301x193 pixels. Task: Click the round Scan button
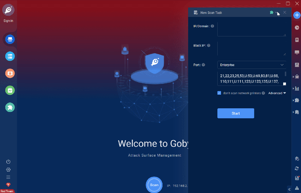(x=154, y=185)
